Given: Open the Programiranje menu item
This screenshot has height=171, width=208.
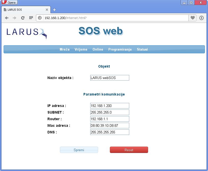Looking at the screenshot, I should (120, 50).
